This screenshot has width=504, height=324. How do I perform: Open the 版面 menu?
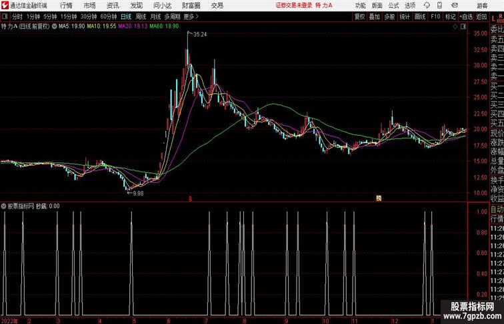pyautogui.click(x=377, y=5)
